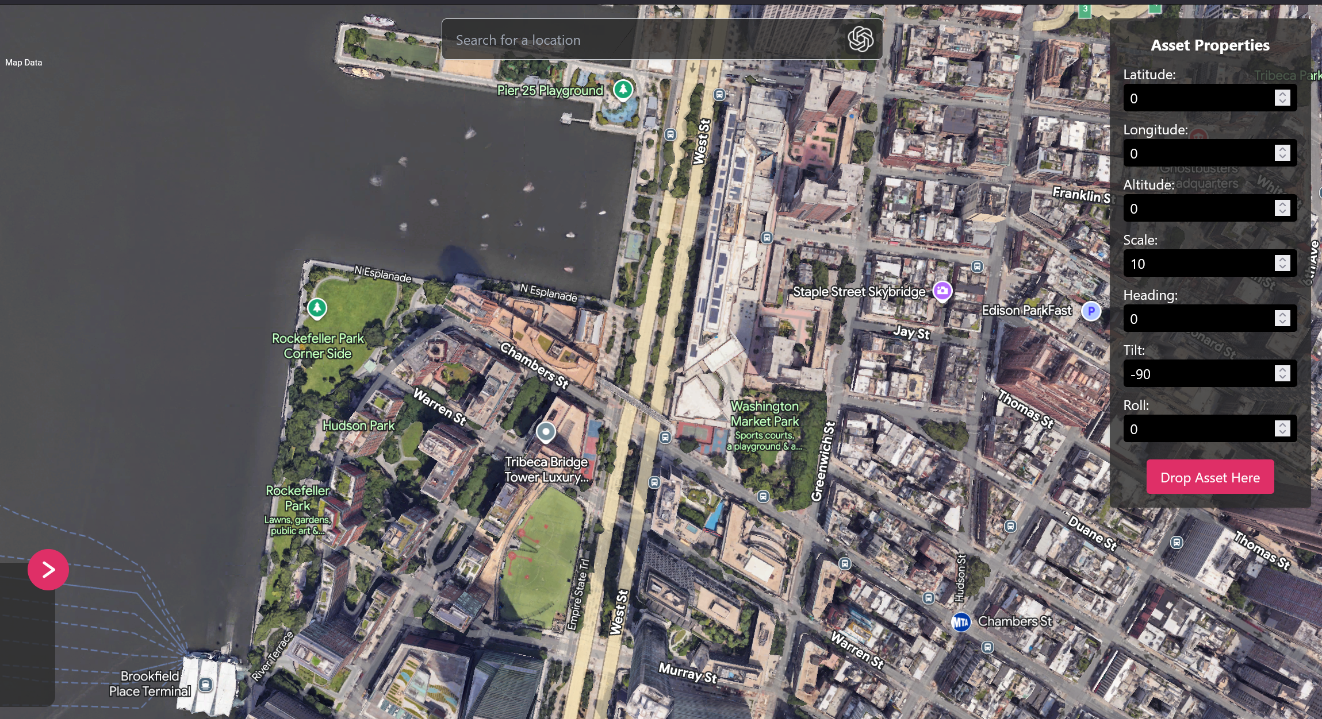
Task: Click the Latitude spinner arrows
Action: [x=1282, y=98]
